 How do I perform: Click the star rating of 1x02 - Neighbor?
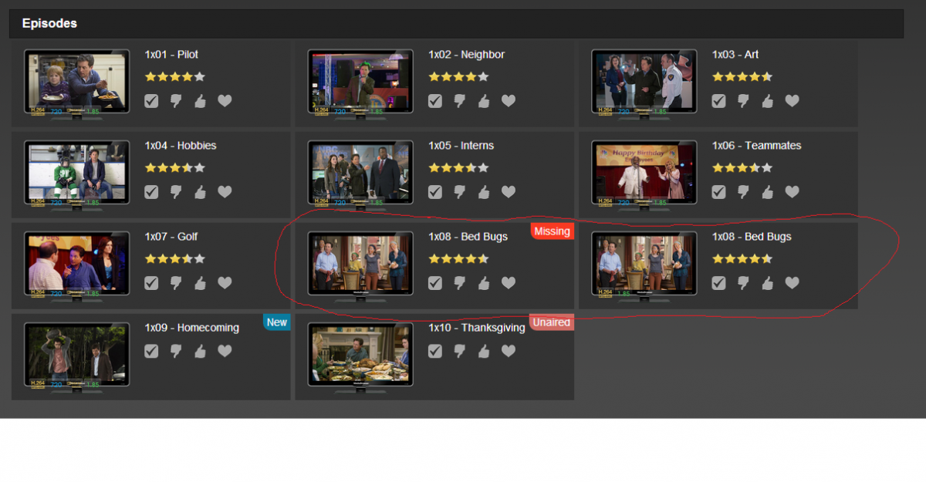458,77
